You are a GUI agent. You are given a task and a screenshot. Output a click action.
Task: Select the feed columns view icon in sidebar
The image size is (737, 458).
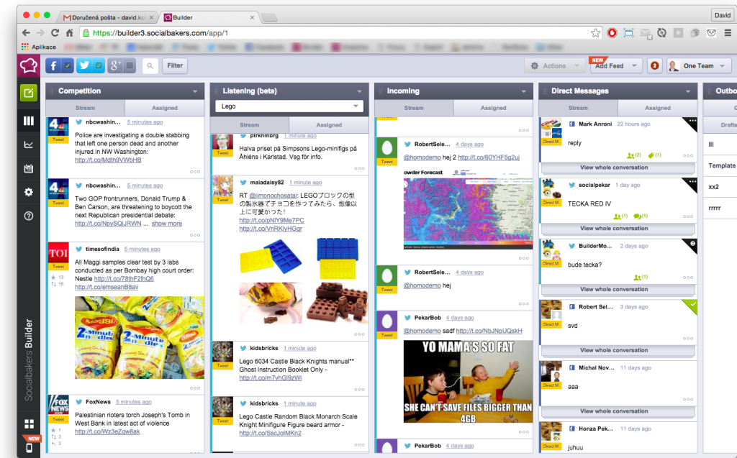click(x=29, y=121)
